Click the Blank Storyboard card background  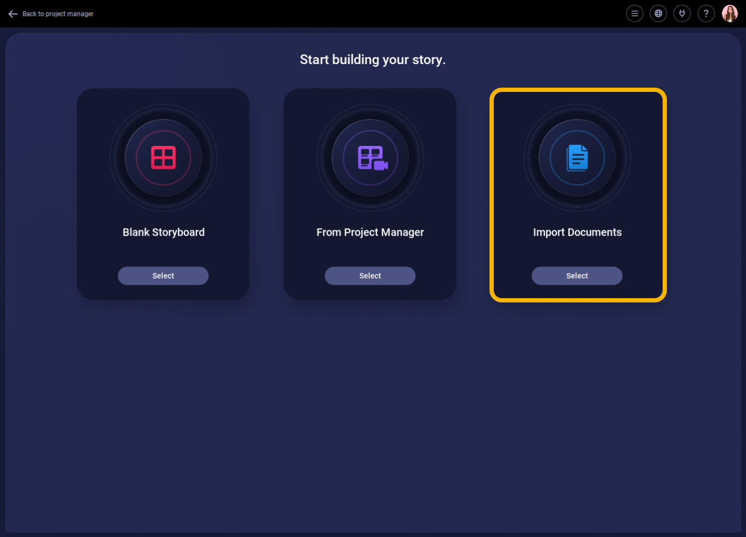pos(163,194)
